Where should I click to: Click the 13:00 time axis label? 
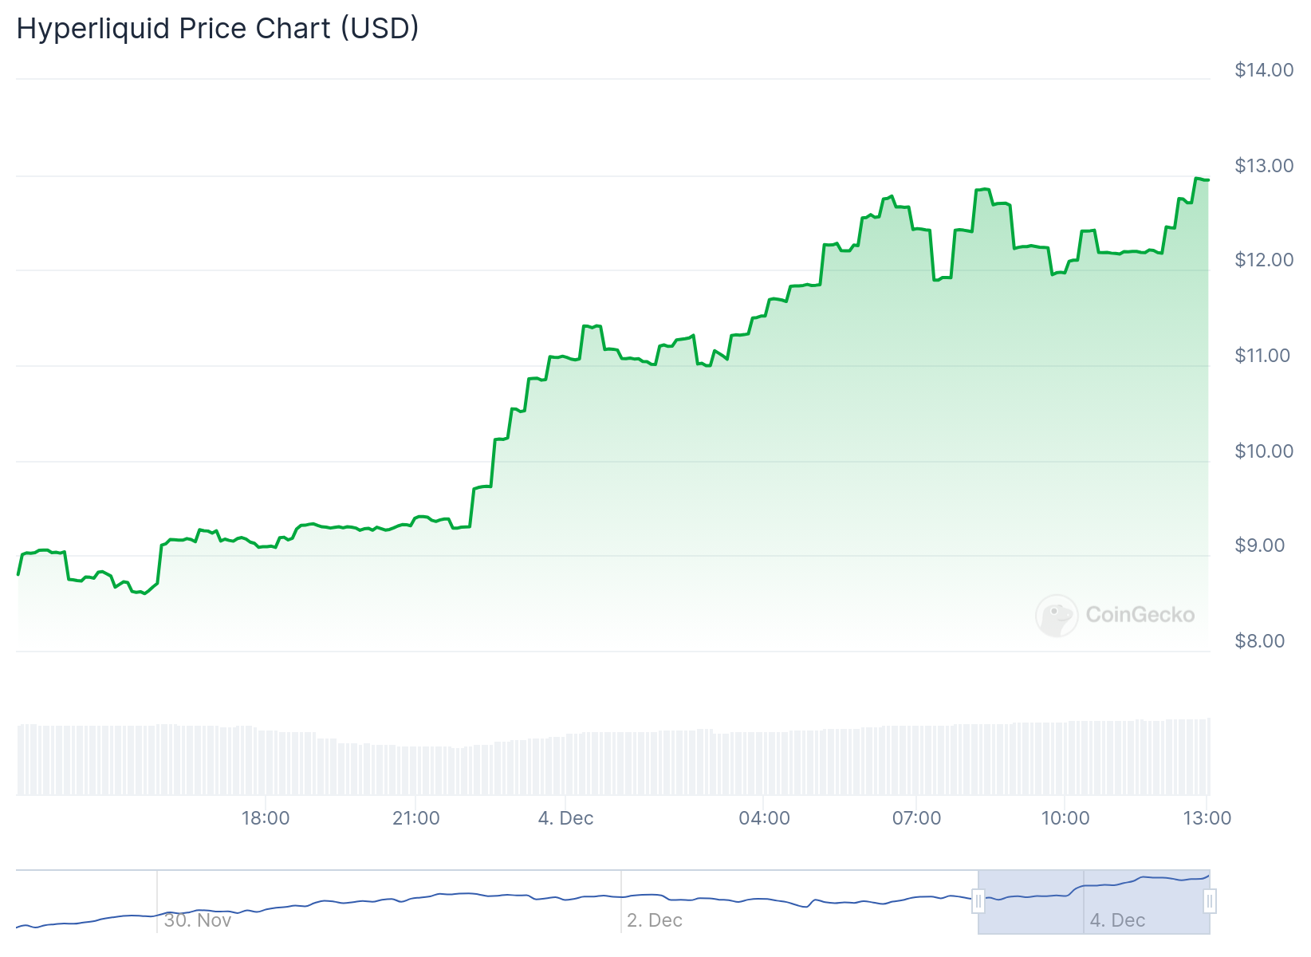pyautogui.click(x=1207, y=818)
